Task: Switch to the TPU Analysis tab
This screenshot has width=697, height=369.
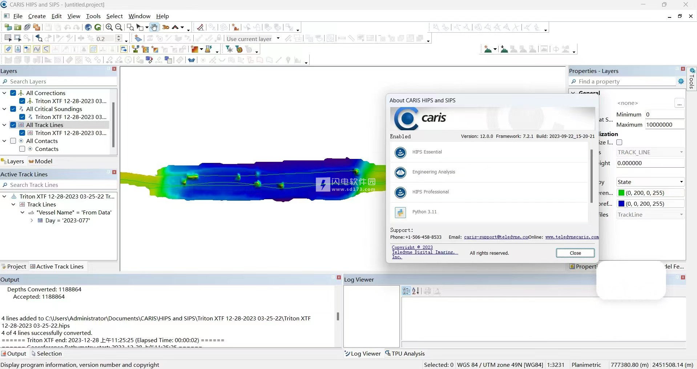Action: pyautogui.click(x=405, y=353)
